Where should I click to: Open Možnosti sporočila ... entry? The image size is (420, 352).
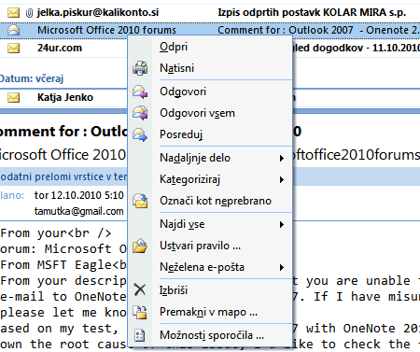coord(210,335)
